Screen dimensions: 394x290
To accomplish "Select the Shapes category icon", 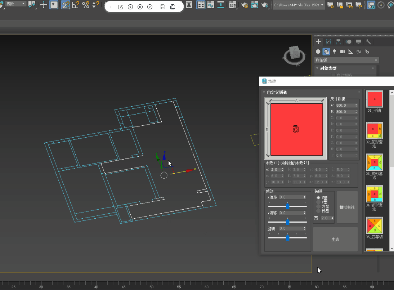I will tap(326, 52).
